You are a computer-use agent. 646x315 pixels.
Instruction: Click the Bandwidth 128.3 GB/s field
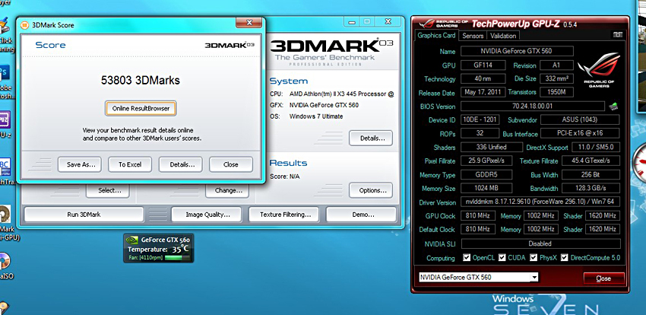[x=591, y=189]
